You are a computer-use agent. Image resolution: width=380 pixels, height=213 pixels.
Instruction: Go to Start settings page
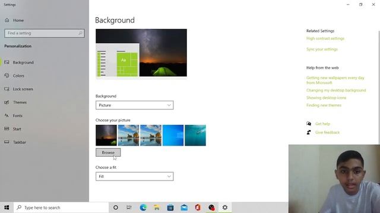coord(17,129)
